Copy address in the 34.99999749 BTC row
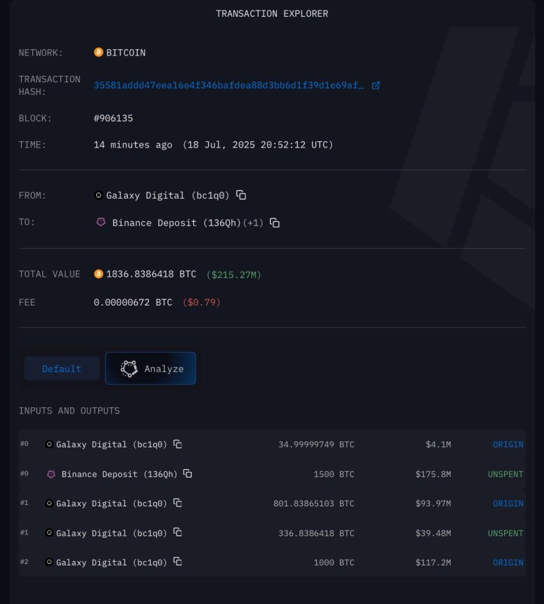544x604 pixels. [178, 444]
